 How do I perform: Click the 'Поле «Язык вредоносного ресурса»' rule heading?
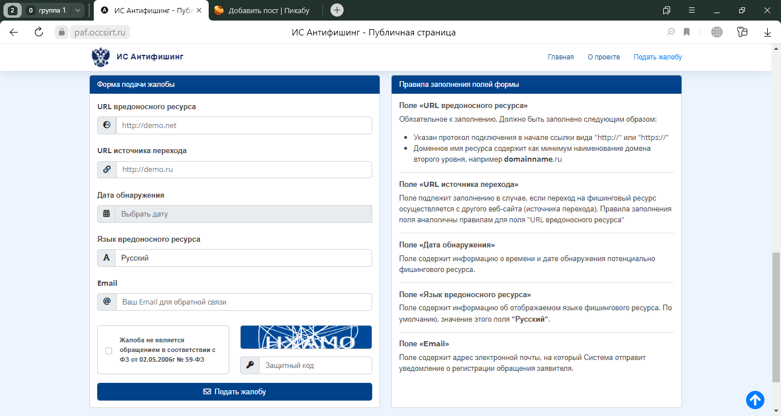(x=465, y=295)
